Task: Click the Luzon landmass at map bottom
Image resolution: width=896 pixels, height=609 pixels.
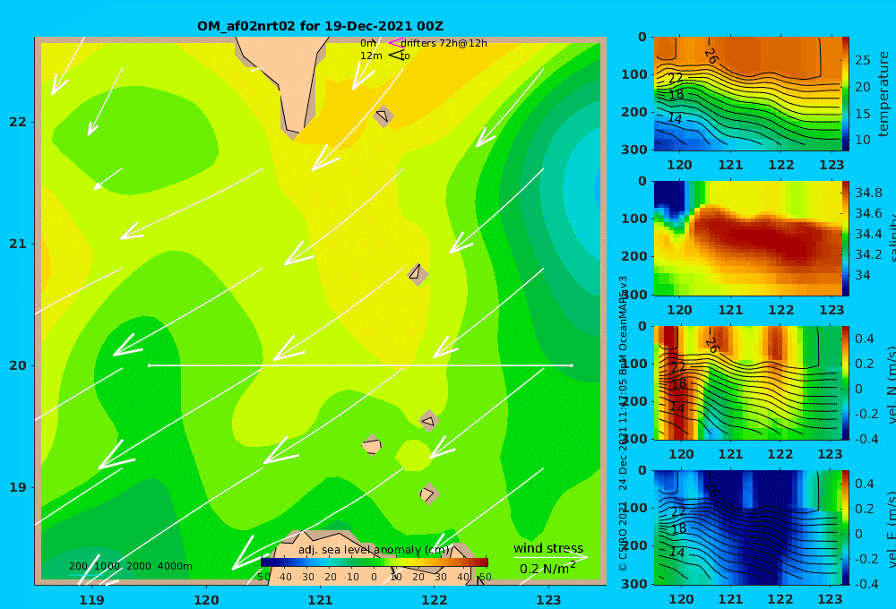Action: [x=372, y=557]
